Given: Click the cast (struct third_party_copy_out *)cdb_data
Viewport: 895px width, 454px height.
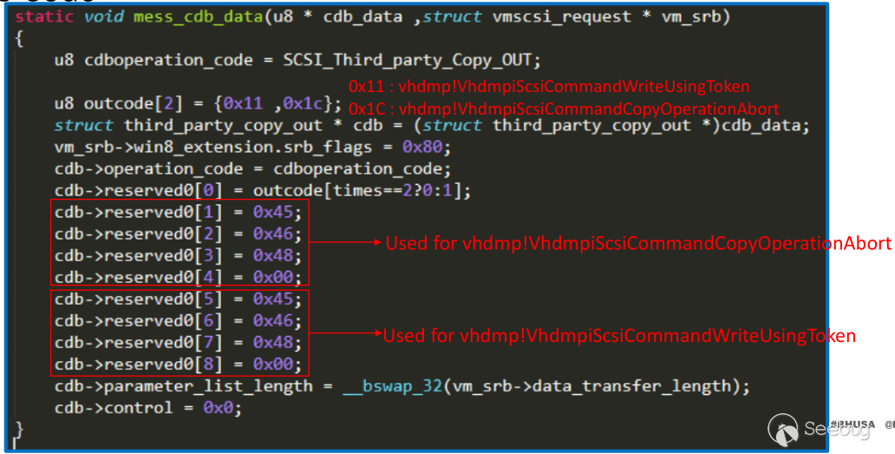Looking at the screenshot, I should [605, 126].
